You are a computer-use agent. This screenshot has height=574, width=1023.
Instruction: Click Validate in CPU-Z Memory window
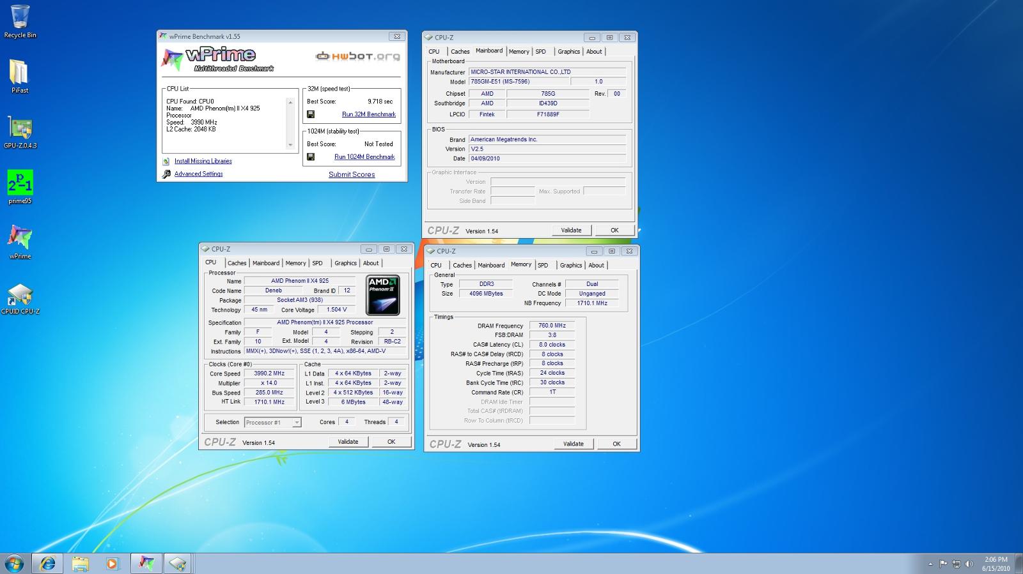(x=574, y=444)
